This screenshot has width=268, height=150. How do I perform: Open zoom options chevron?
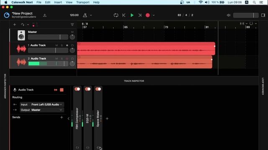pos(247,23)
